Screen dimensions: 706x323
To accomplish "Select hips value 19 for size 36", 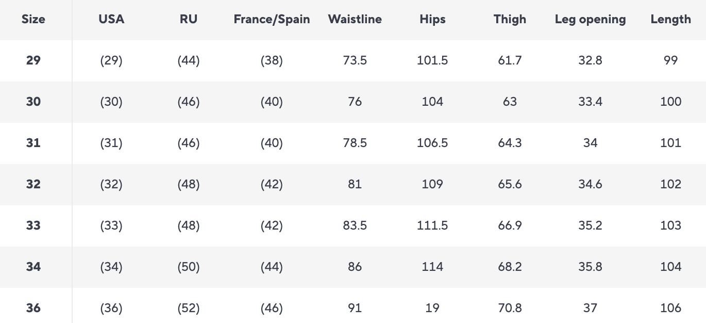I will [432, 308].
